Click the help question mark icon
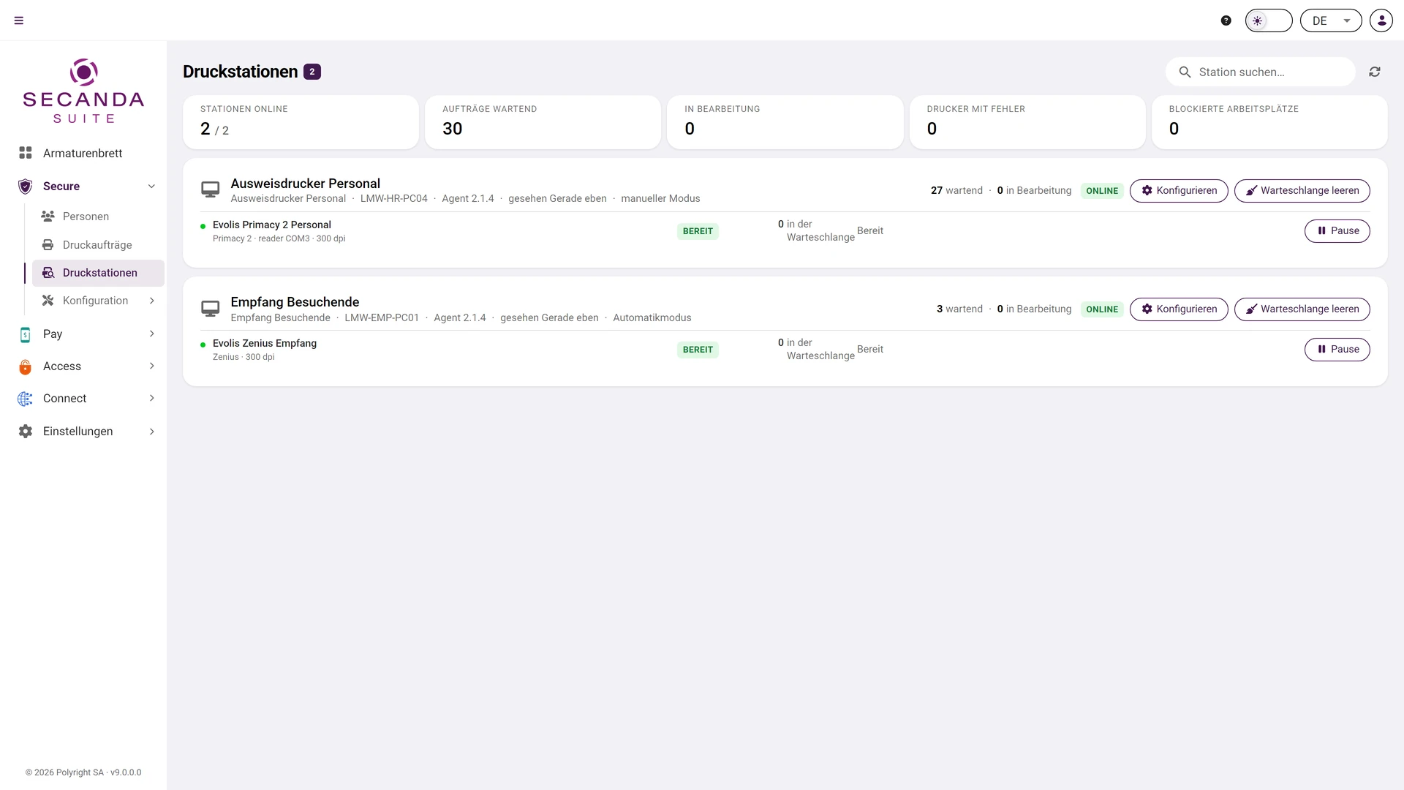Viewport: 1404px width, 790px height. [1226, 20]
